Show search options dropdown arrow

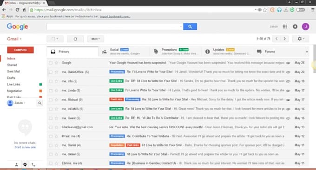pos(181,26)
